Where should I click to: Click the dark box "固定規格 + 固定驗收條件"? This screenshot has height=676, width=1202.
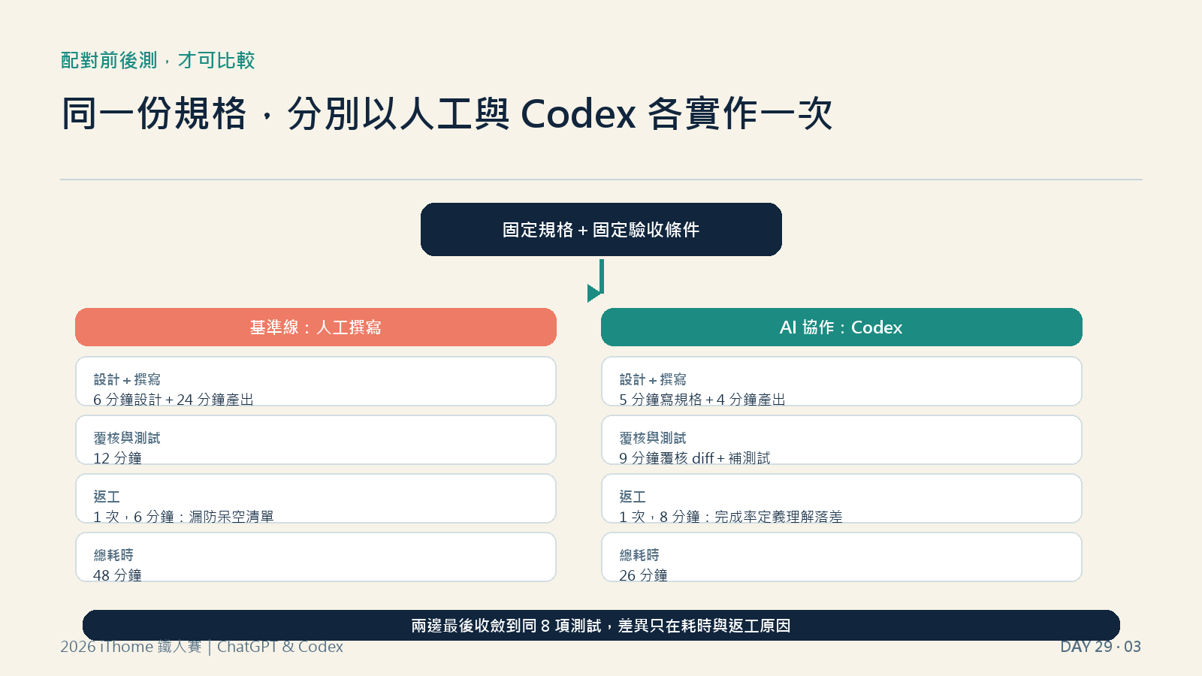[x=601, y=229]
